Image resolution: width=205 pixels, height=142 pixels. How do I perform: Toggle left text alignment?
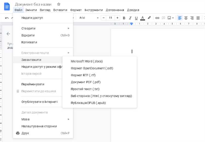pyautogui.click(x=180, y=18)
